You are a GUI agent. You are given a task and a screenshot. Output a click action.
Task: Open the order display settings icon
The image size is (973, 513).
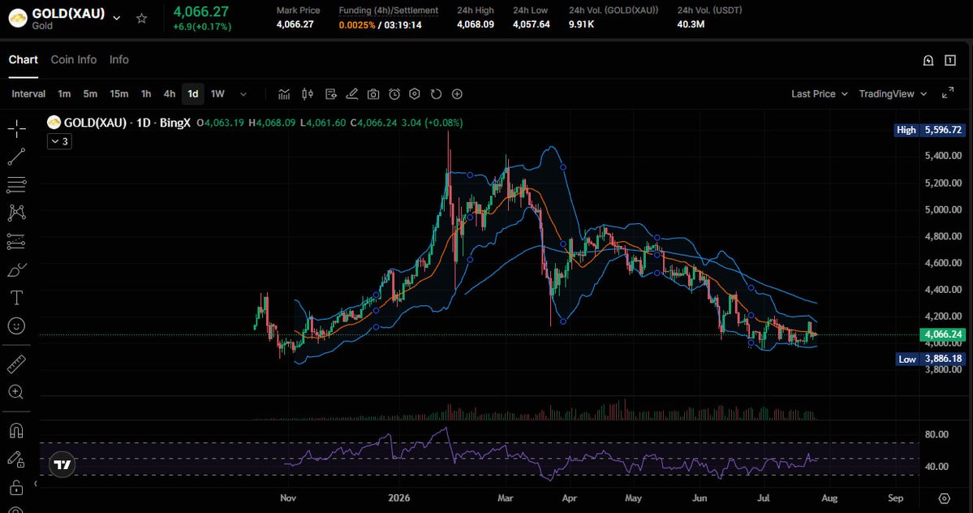click(x=331, y=93)
